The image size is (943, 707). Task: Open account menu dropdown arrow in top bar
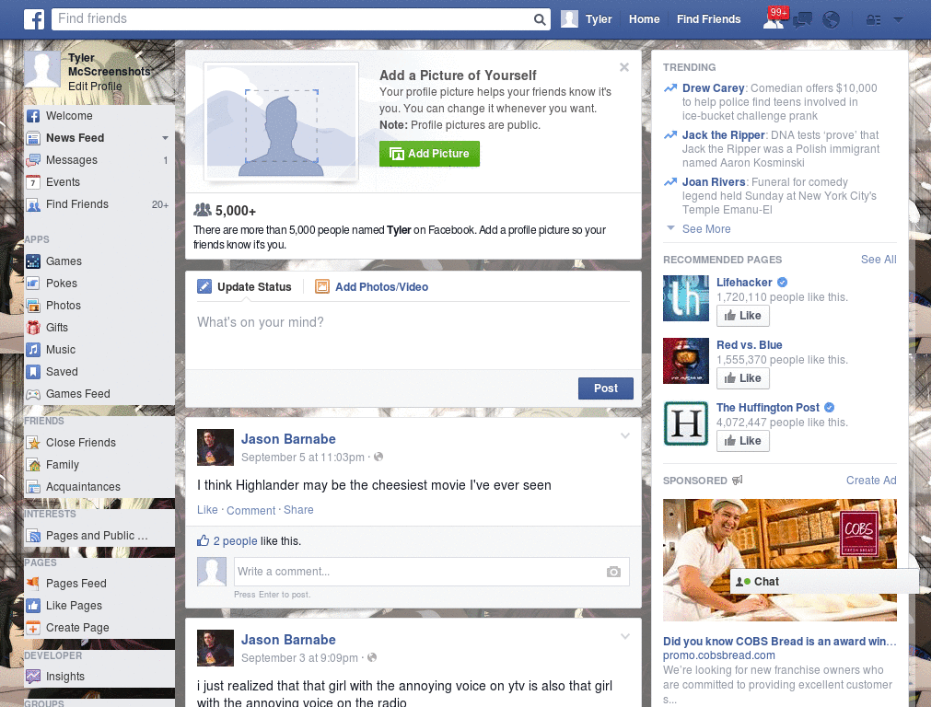[x=899, y=20]
